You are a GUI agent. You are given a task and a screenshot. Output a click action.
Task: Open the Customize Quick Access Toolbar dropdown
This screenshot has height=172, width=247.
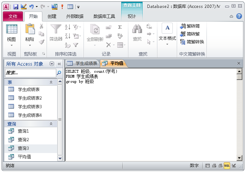pos(78,7)
